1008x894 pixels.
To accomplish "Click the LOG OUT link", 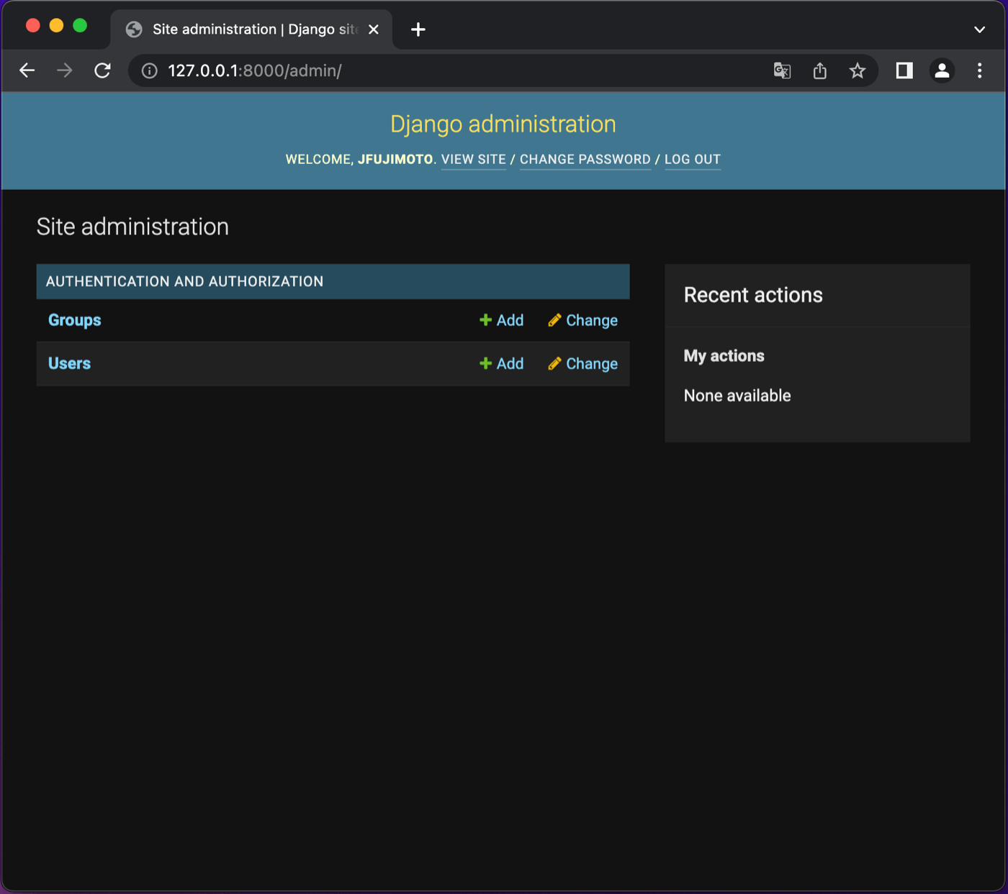I will click(x=693, y=160).
